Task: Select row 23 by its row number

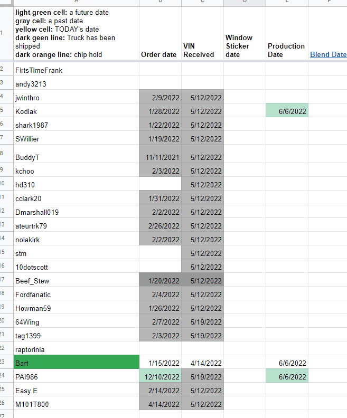Action: [3, 363]
